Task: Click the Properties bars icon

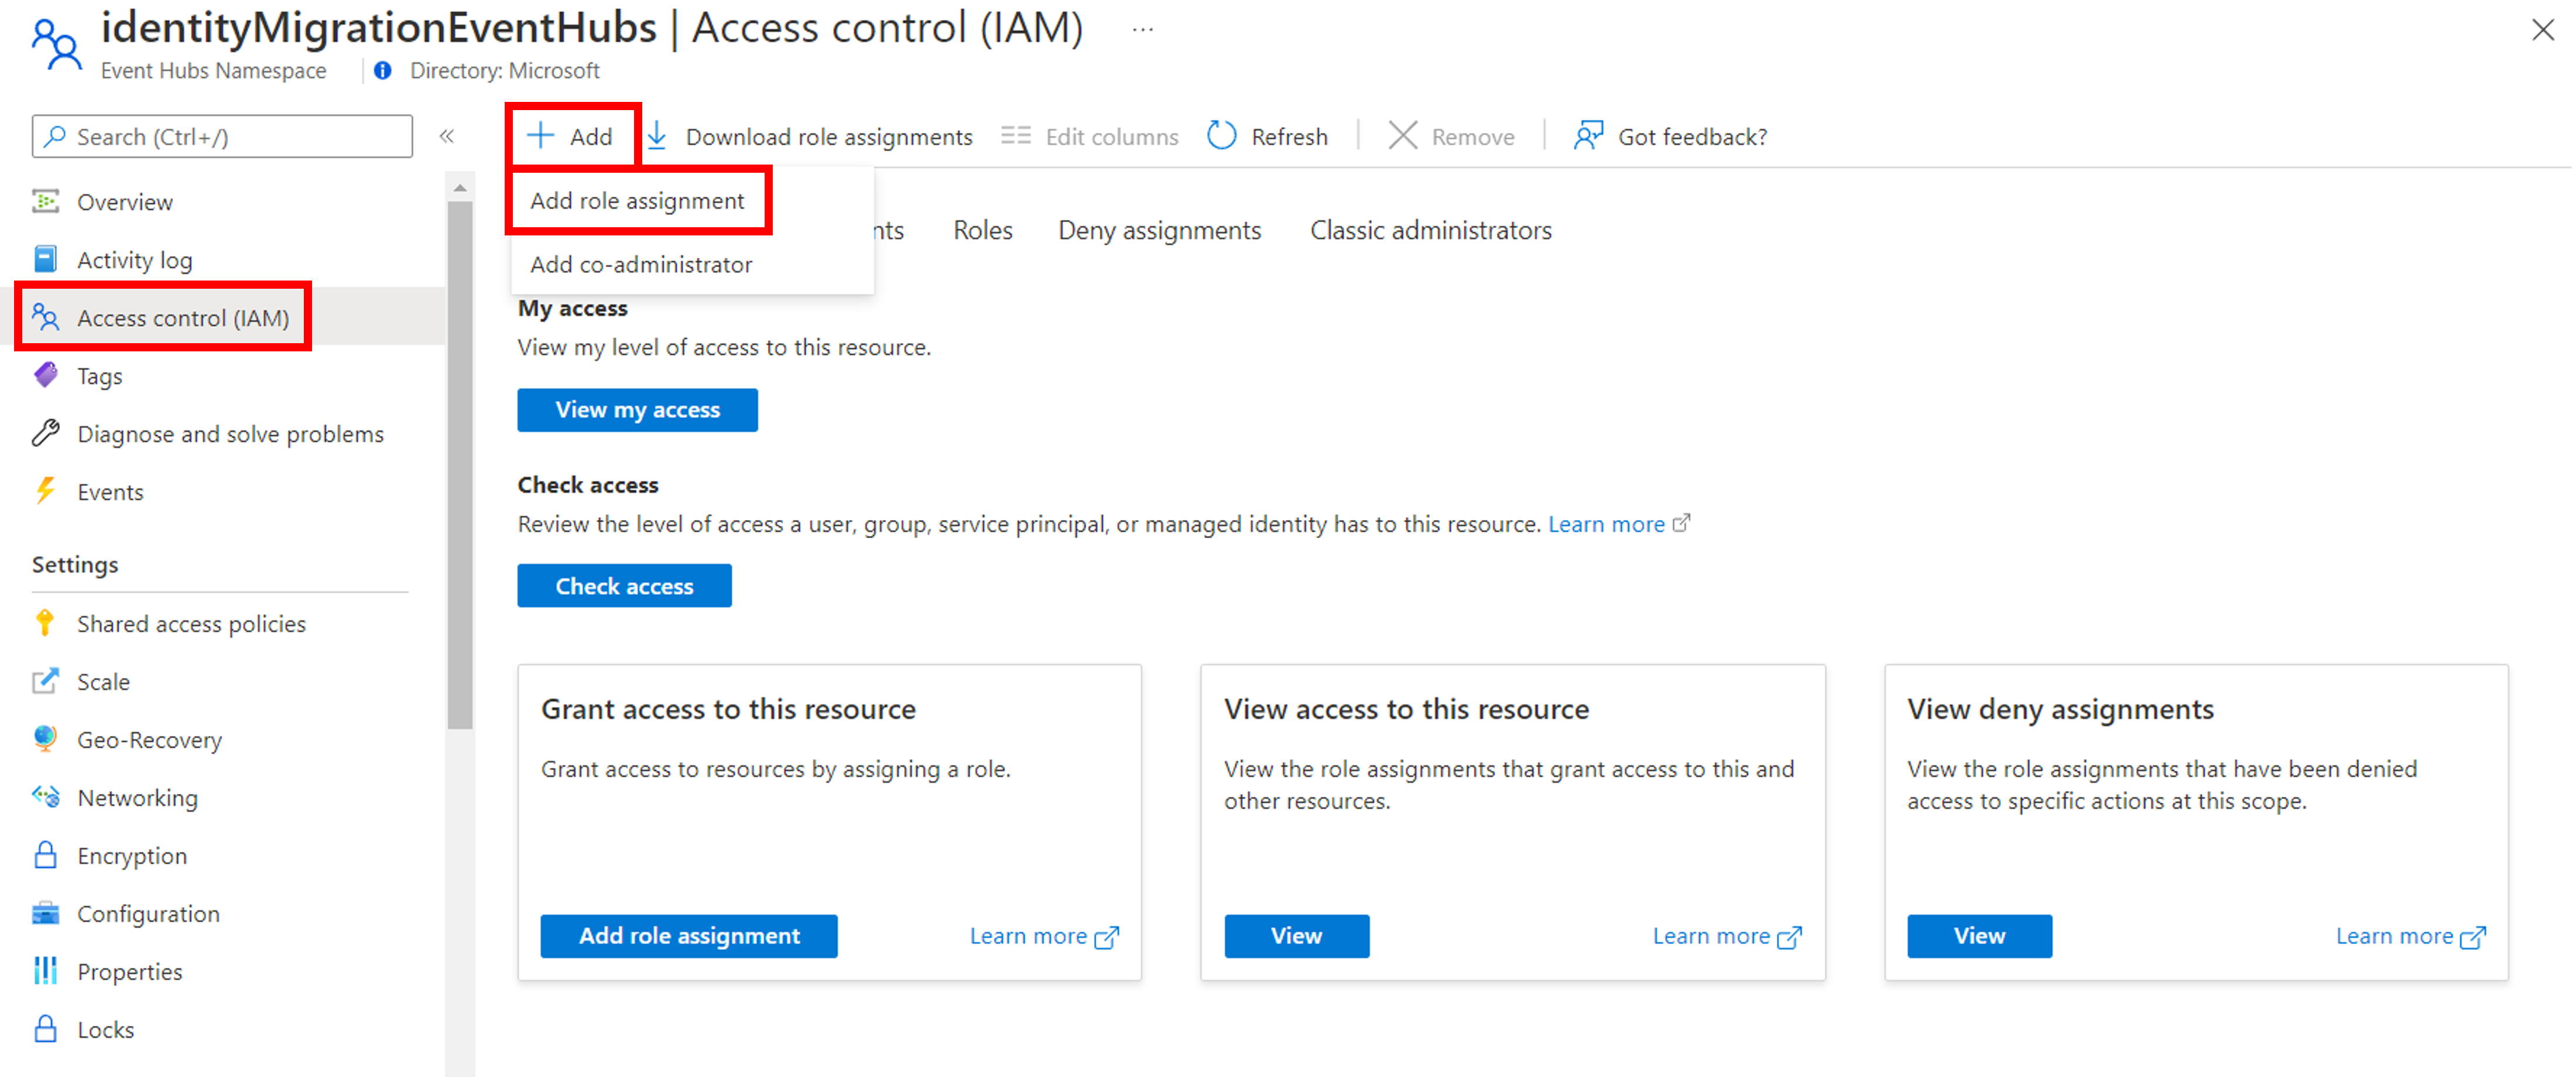Action: click(x=46, y=971)
